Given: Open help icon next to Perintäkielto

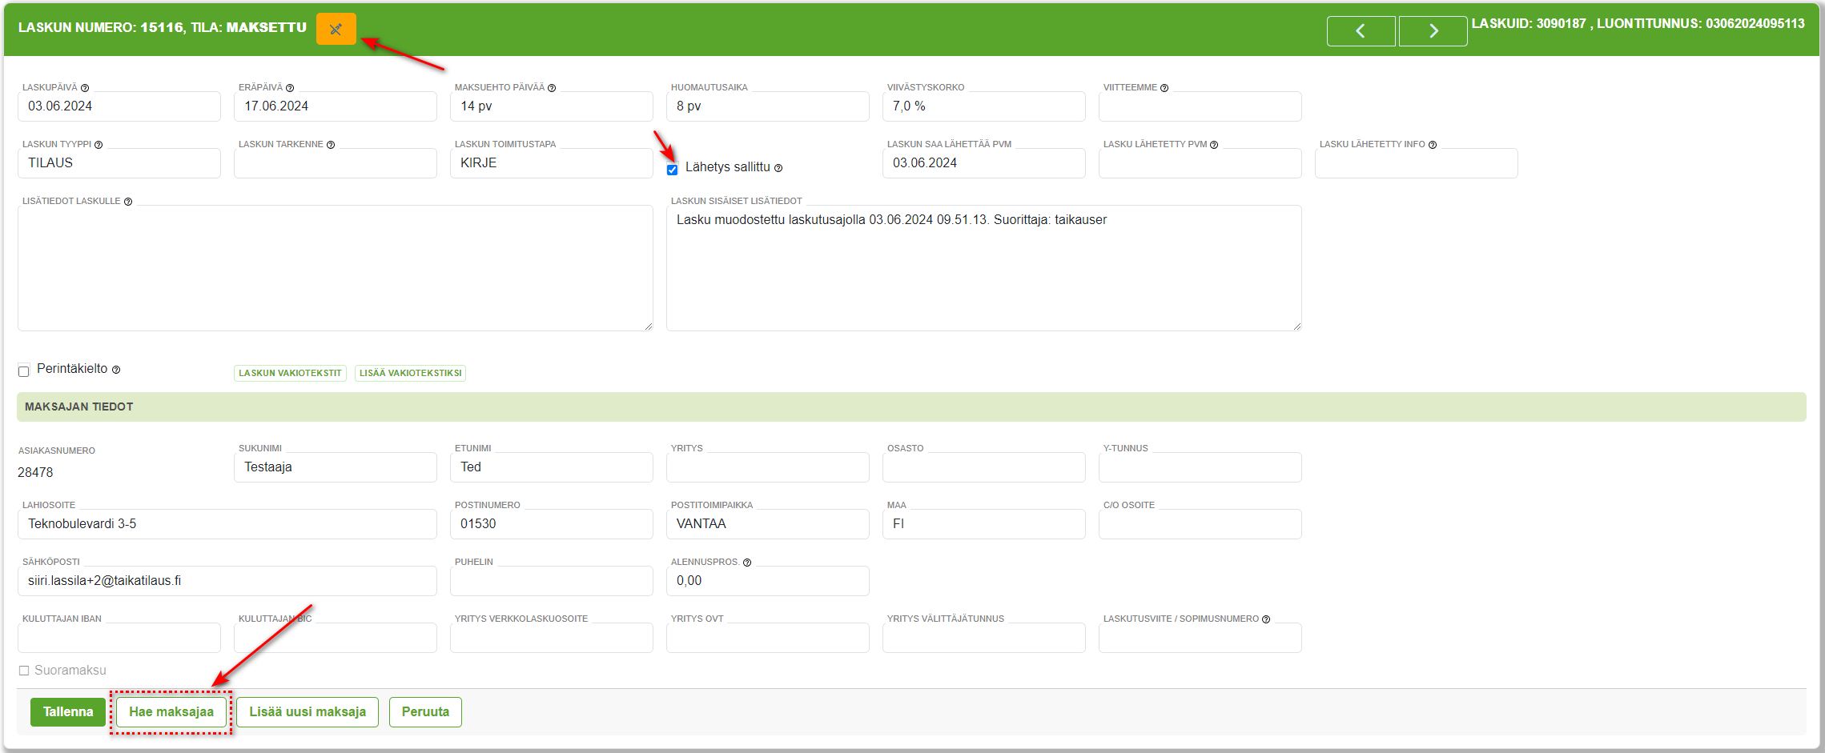Looking at the screenshot, I should [116, 370].
